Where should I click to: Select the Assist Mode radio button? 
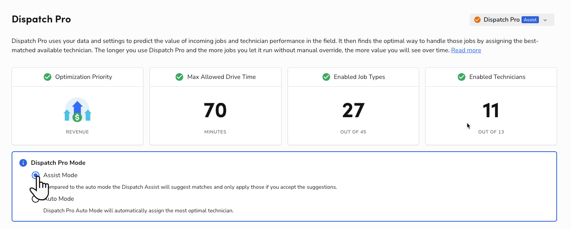[36, 175]
